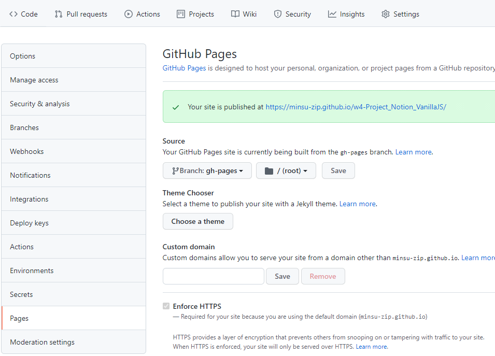Select Security & analysis sidebar item
Screen dimensions: 495x356
pyautogui.click(x=74, y=104)
